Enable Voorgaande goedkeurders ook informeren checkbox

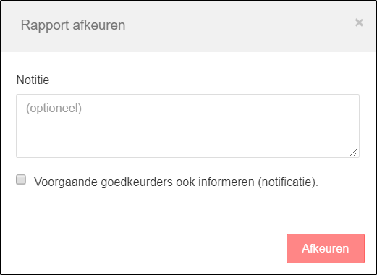pos(21,179)
